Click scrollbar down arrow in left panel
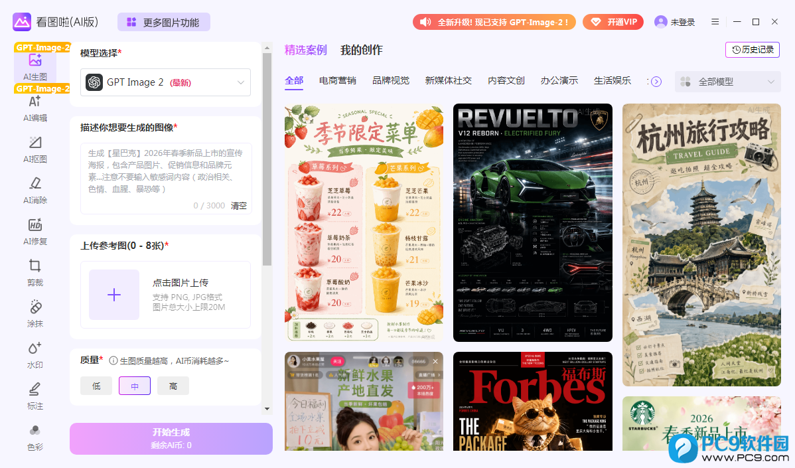Image resolution: width=795 pixels, height=468 pixels. coord(267,409)
